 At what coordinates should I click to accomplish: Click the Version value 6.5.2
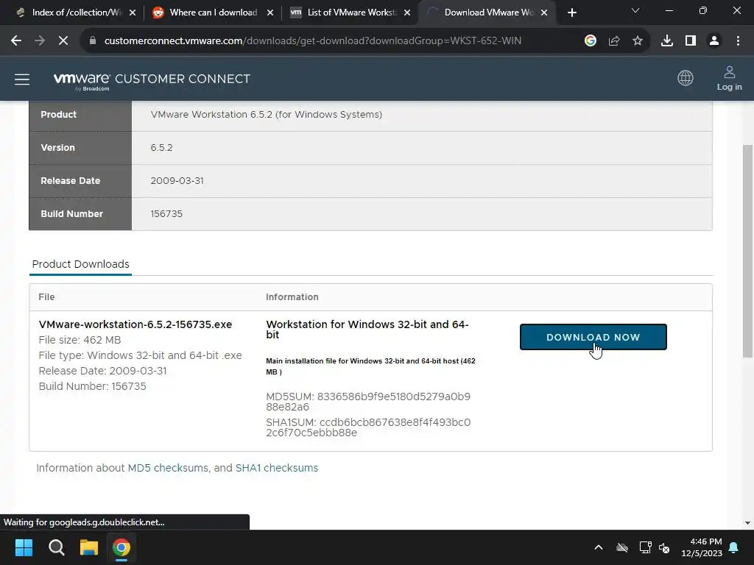coord(161,147)
